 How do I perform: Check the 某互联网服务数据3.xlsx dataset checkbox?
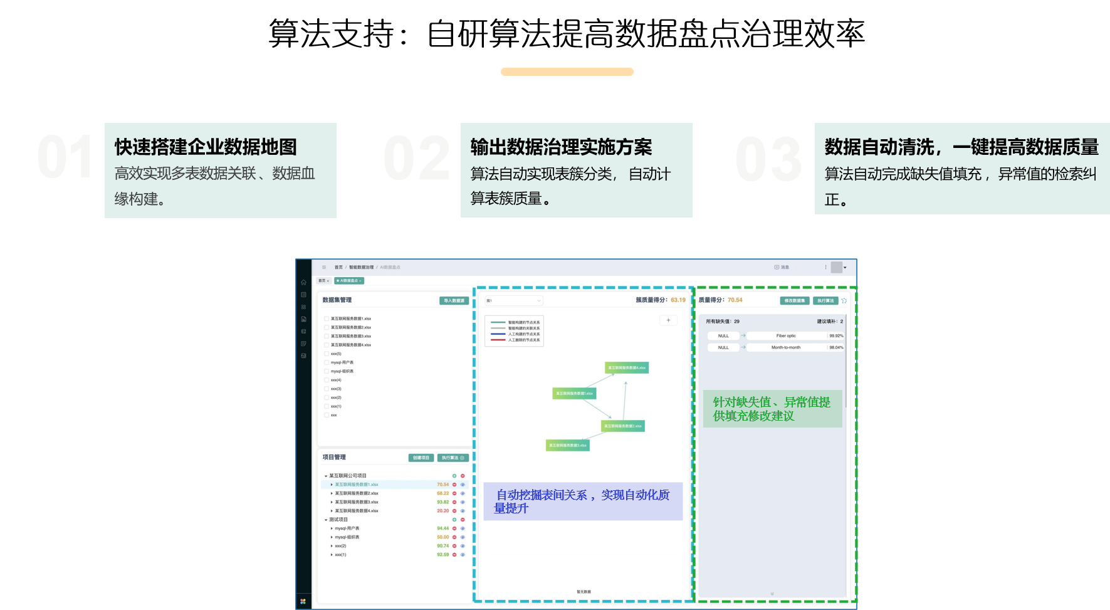pyautogui.click(x=327, y=336)
